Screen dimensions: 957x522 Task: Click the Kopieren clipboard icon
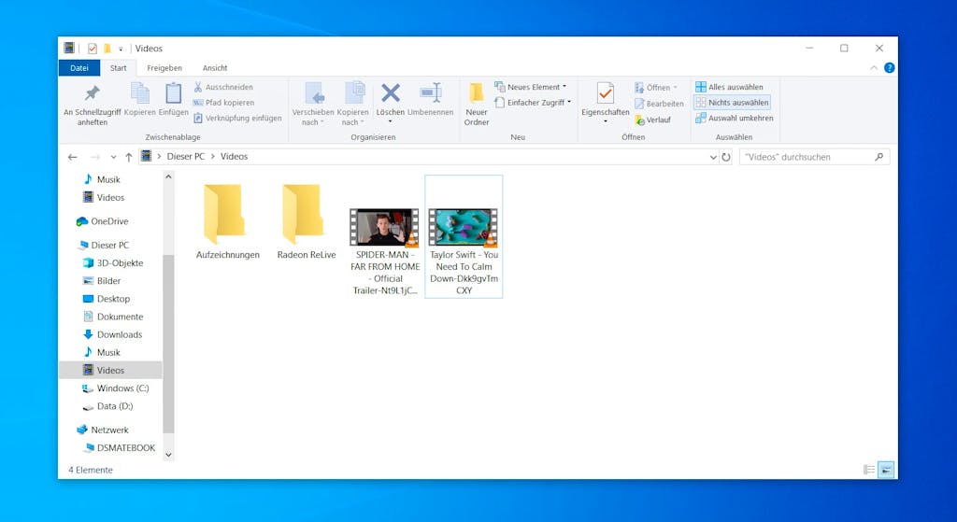coord(140,93)
